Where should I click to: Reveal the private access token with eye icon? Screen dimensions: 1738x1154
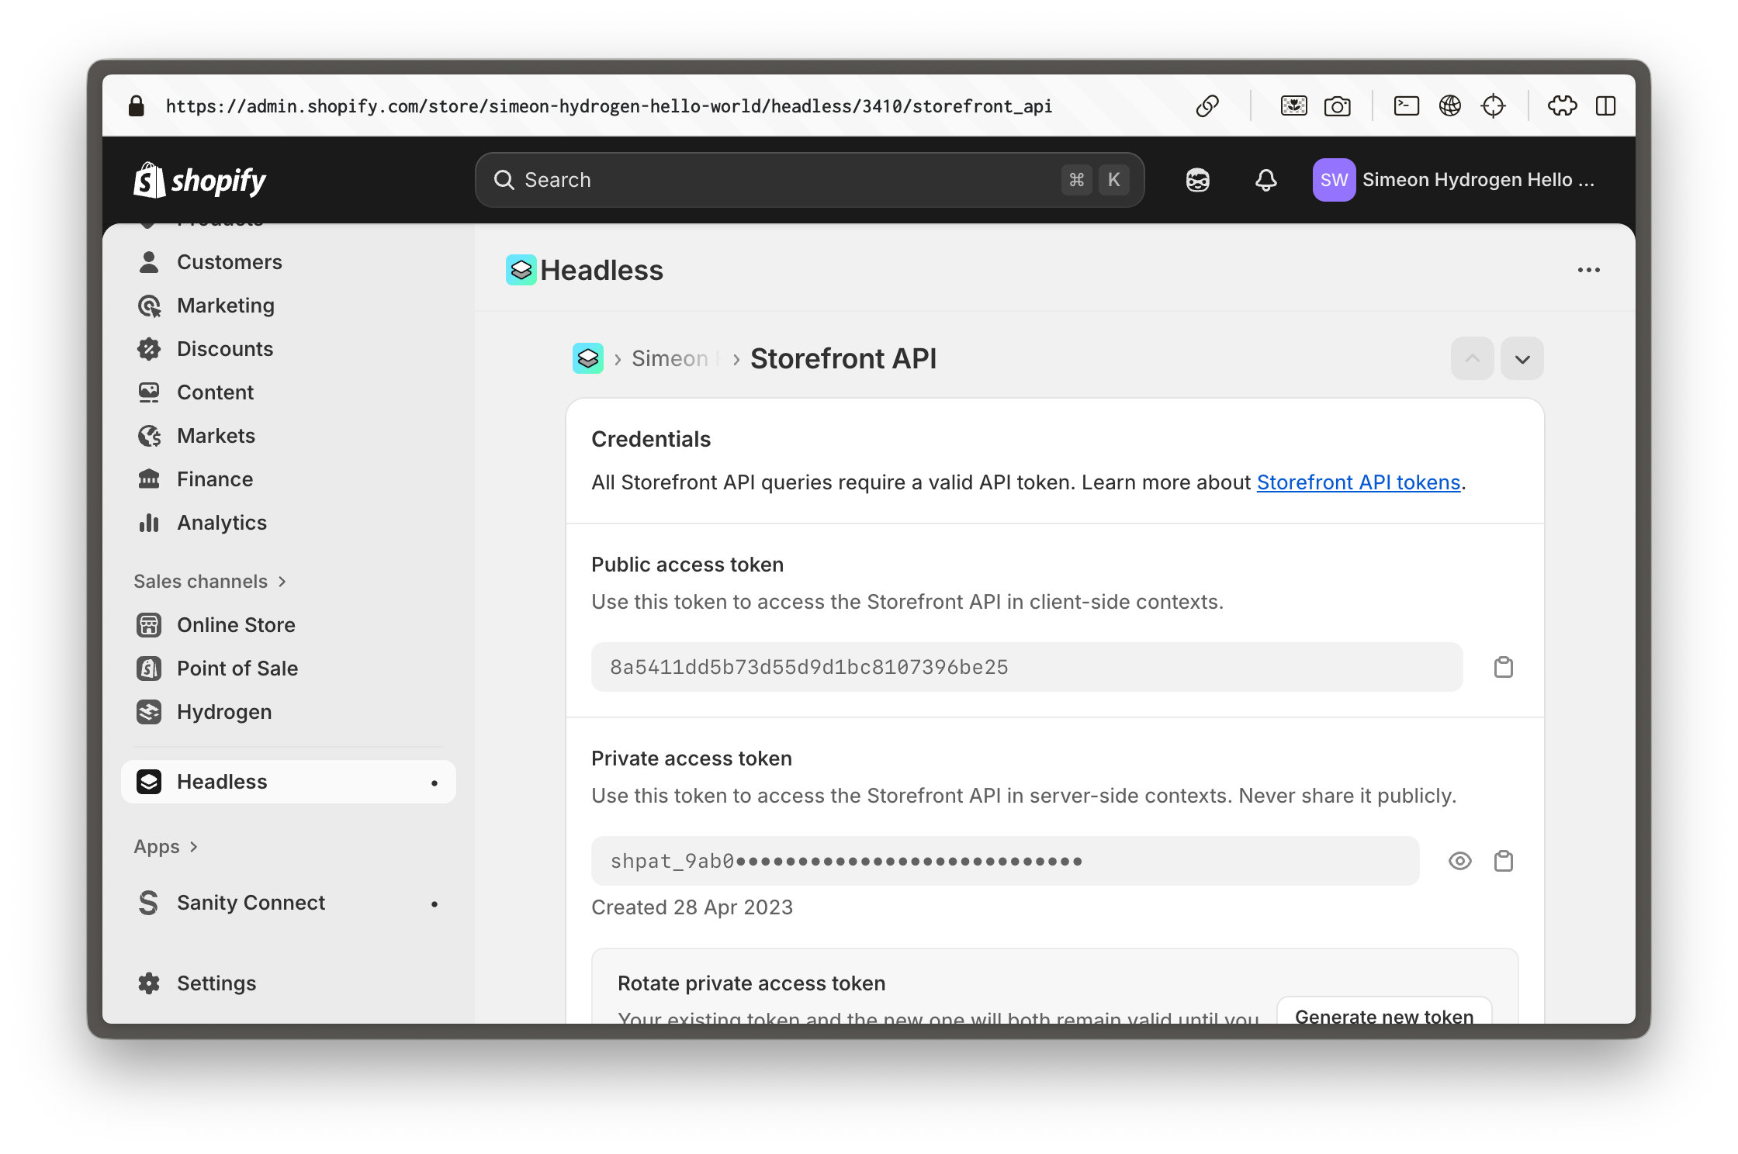(x=1459, y=861)
